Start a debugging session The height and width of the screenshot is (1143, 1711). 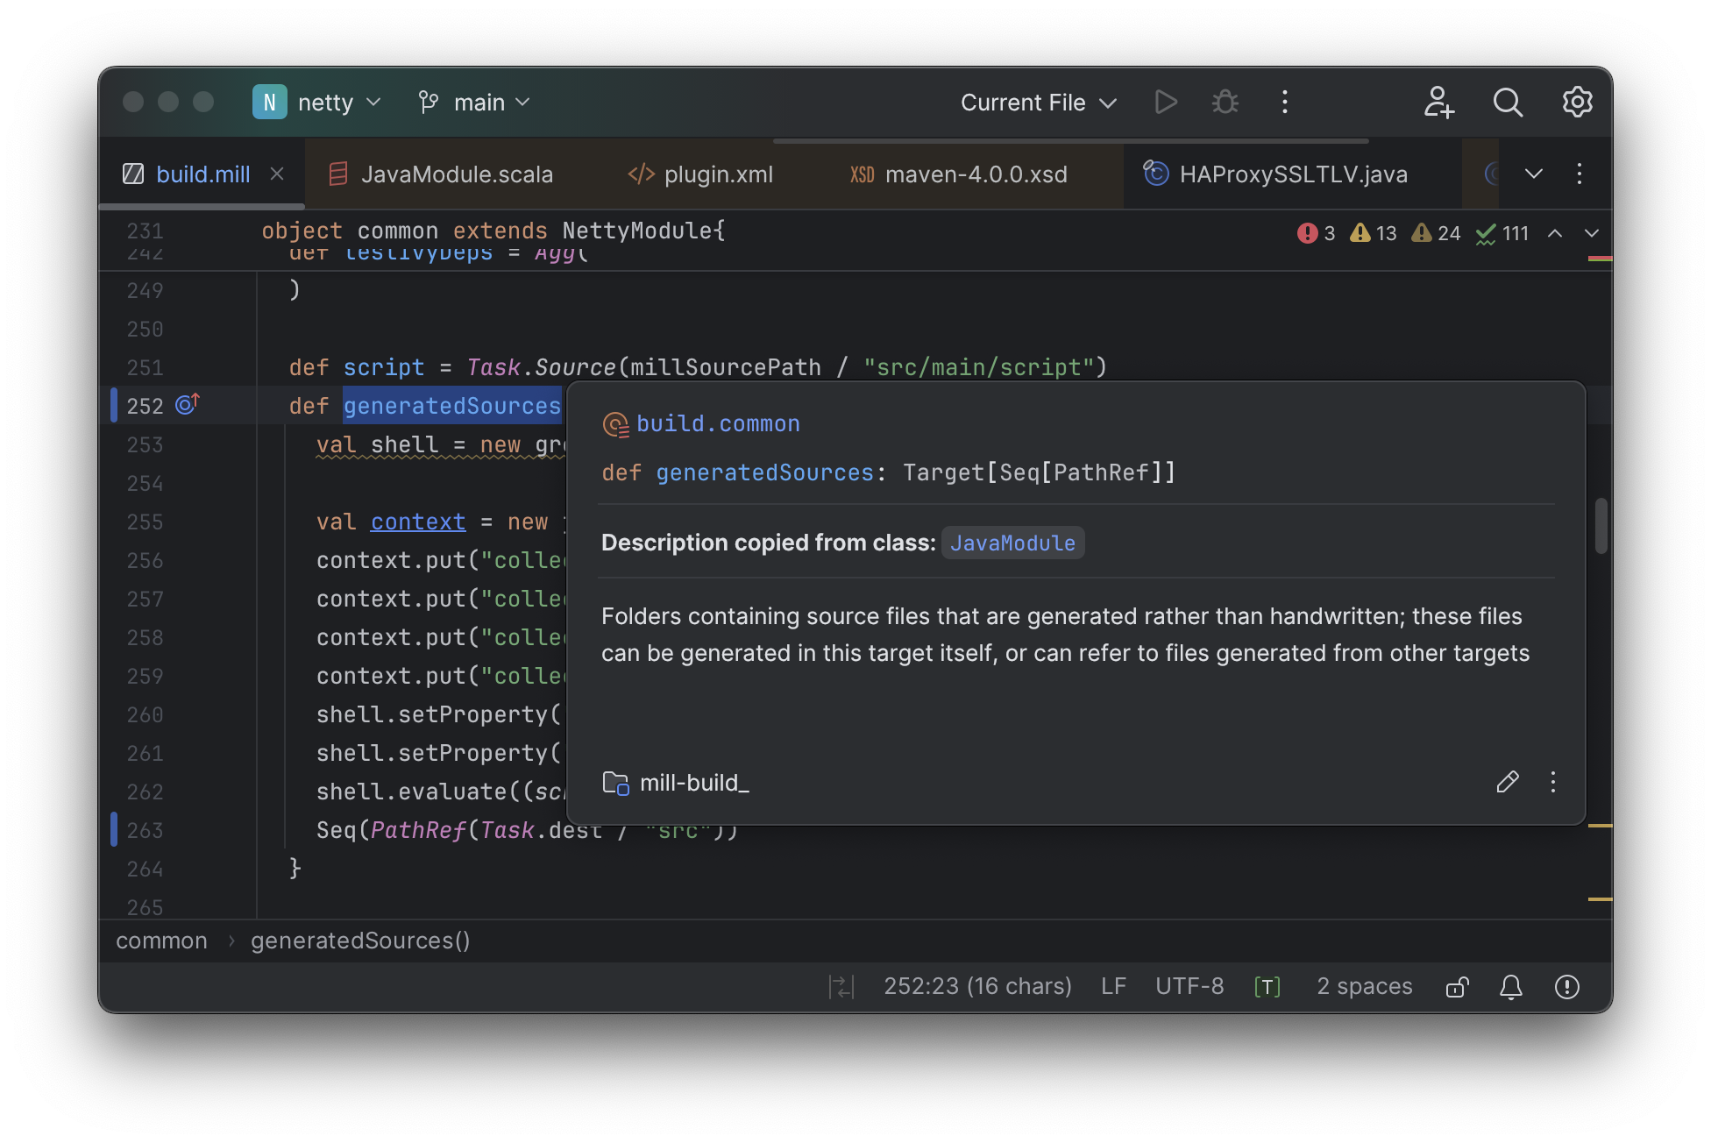[x=1225, y=102]
